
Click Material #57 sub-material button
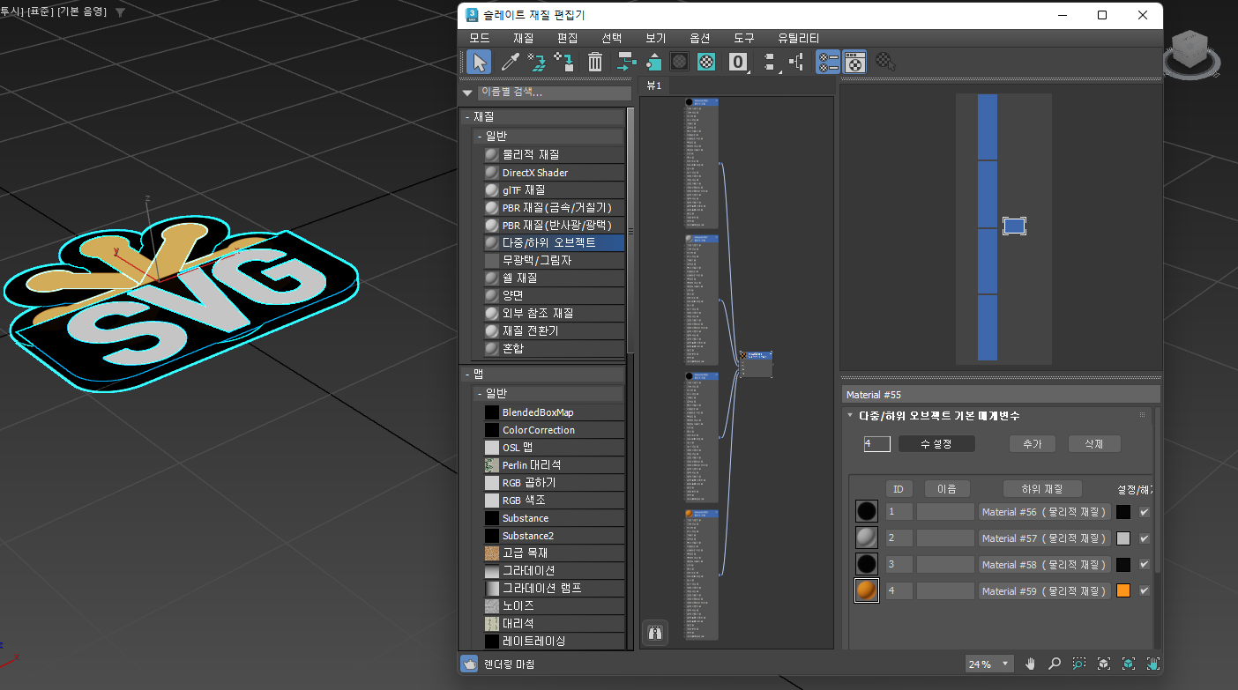pyautogui.click(x=1045, y=538)
